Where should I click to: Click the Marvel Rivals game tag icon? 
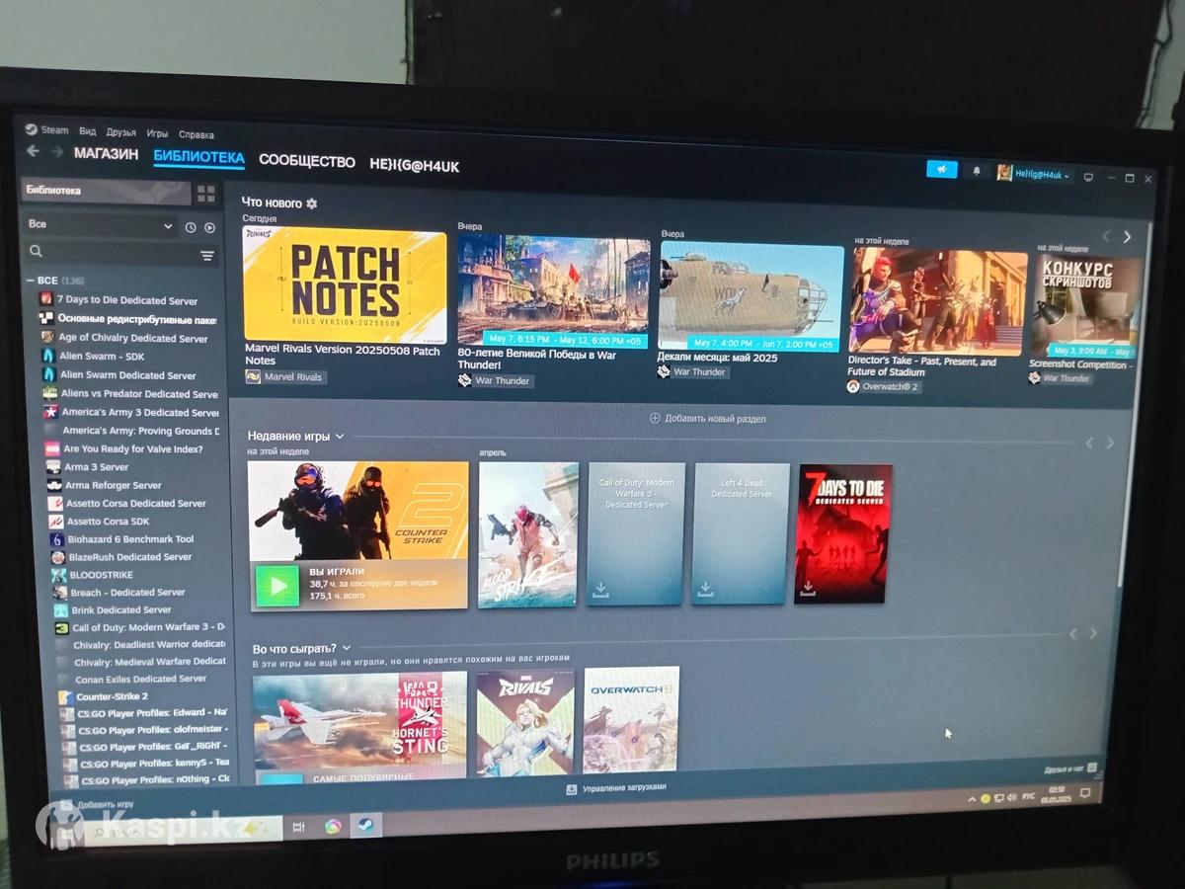(253, 376)
